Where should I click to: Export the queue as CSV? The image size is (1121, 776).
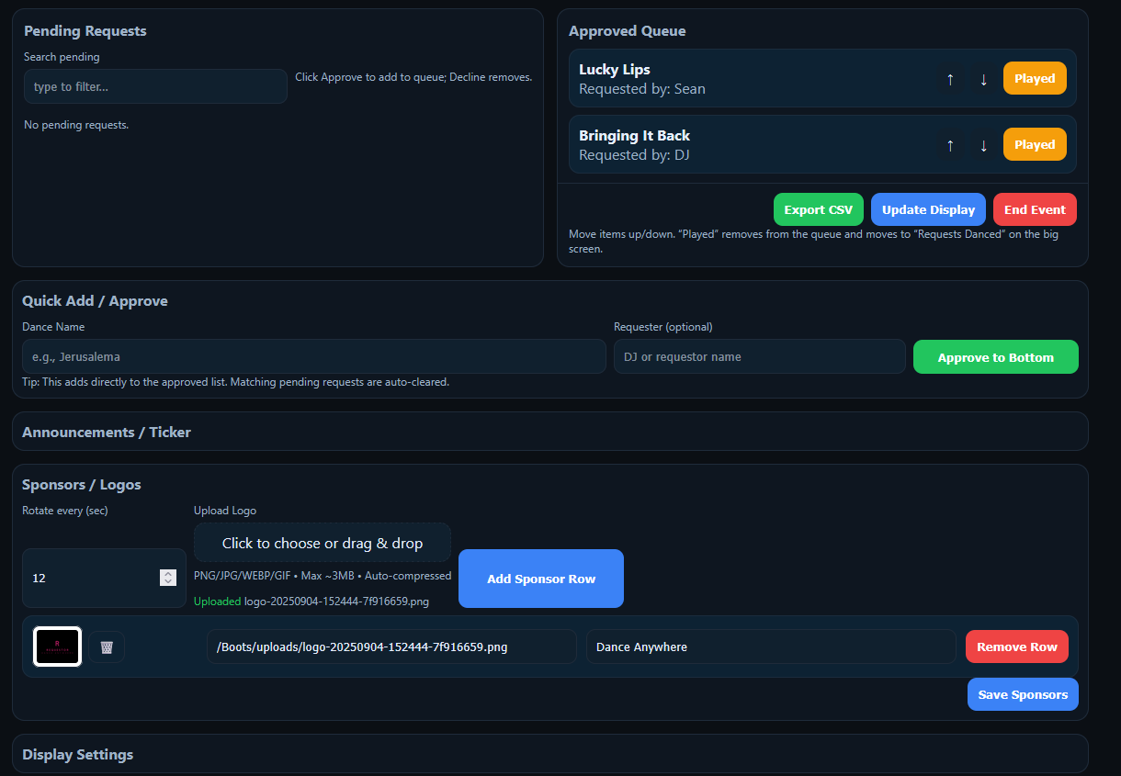tap(818, 209)
